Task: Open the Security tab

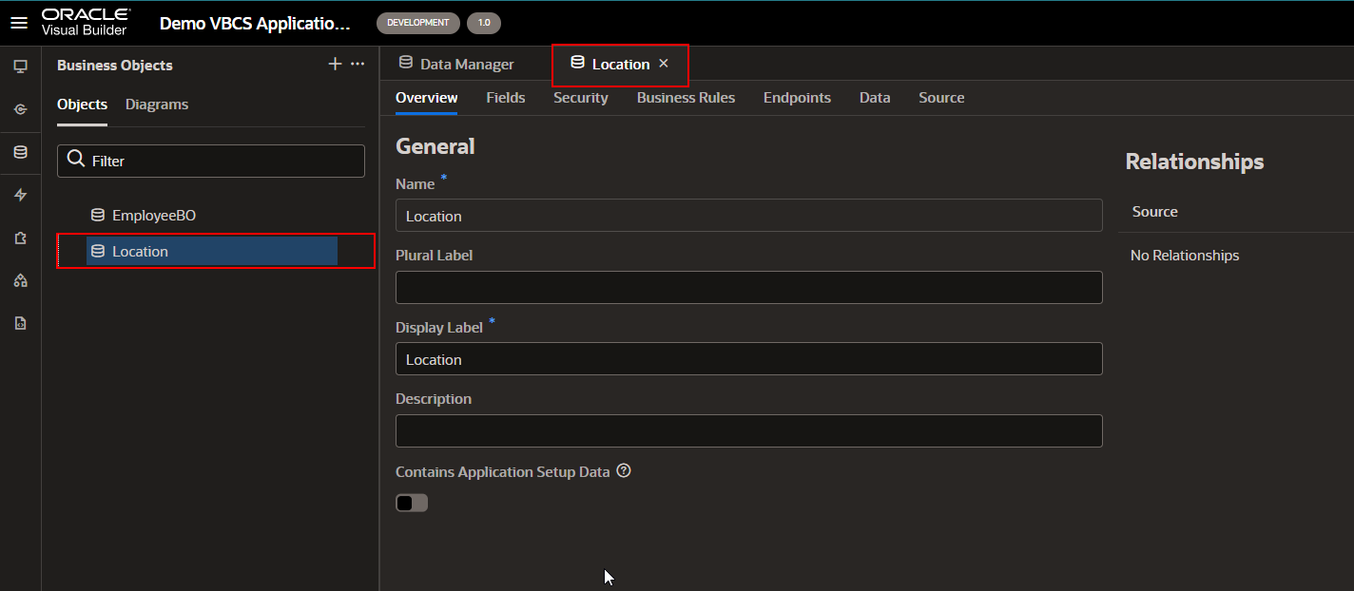Action: click(581, 98)
